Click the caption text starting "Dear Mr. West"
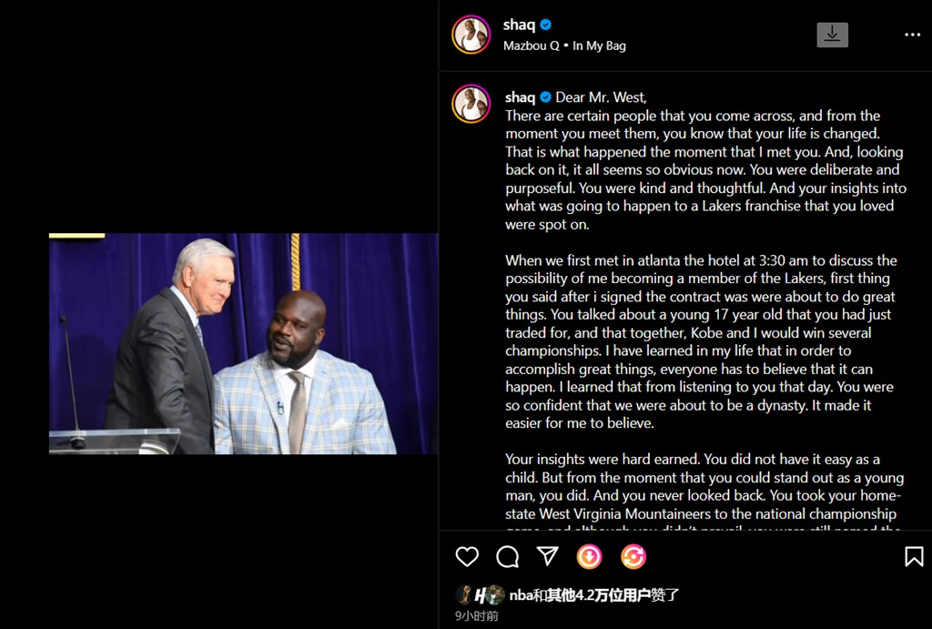 point(602,97)
